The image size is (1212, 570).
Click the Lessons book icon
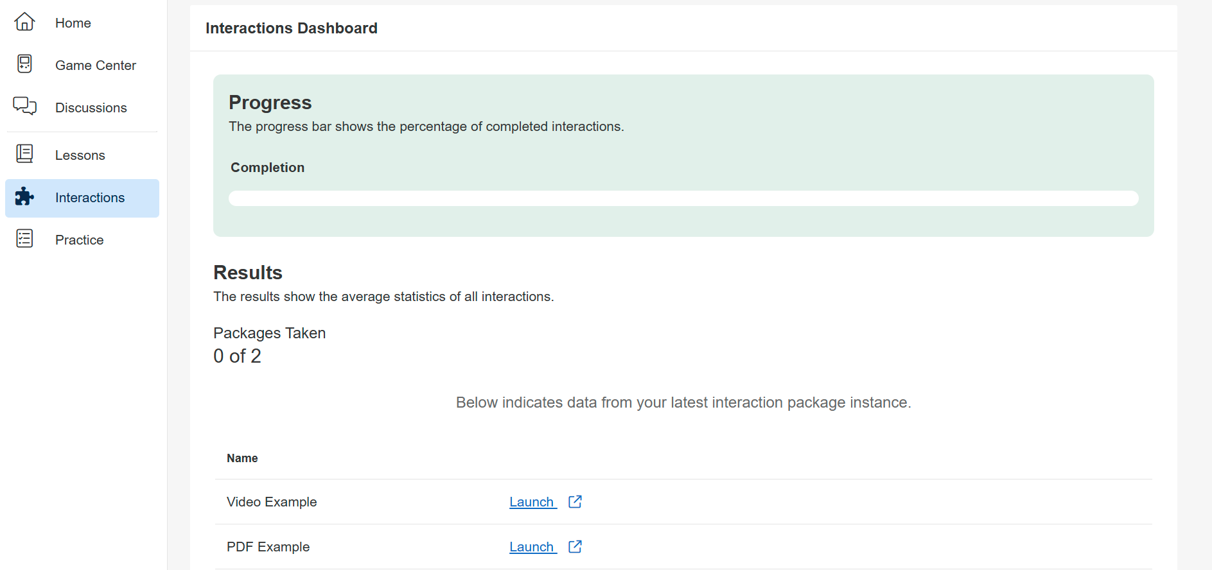pyautogui.click(x=24, y=154)
